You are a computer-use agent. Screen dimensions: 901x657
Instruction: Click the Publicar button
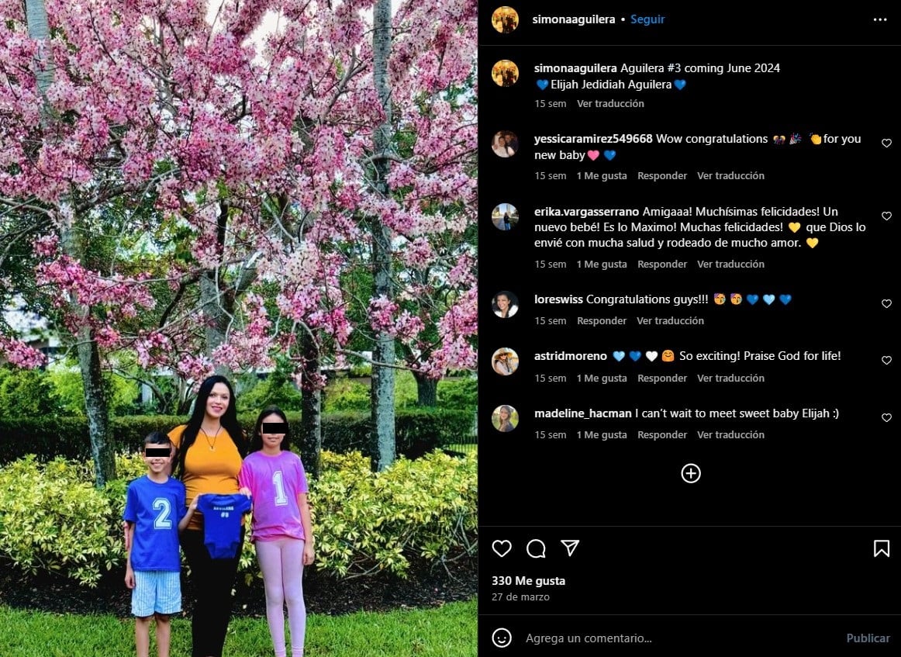[868, 638]
